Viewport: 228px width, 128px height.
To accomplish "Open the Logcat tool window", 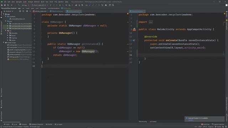I will [x=58, y=124].
